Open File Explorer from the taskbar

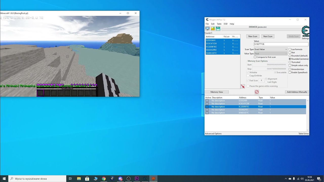coord(79,178)
